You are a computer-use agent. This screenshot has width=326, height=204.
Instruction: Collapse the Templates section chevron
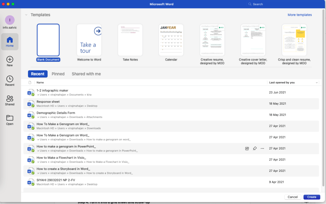26,15
